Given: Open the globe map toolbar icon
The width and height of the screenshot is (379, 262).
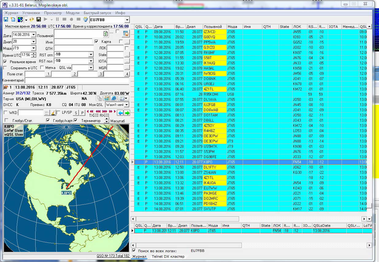Looking at the screenshot, I should click(x=20, y=20).
